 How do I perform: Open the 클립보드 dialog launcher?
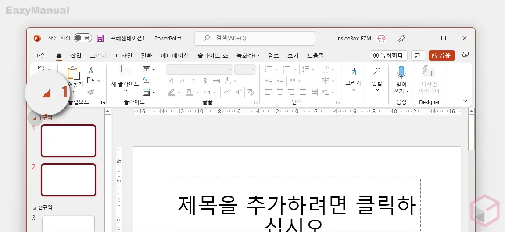click(x=103, y=102)
